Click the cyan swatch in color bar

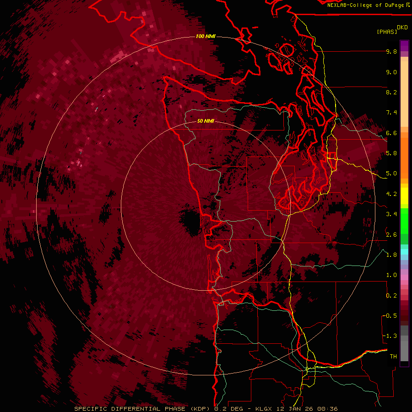pos(404,252)
